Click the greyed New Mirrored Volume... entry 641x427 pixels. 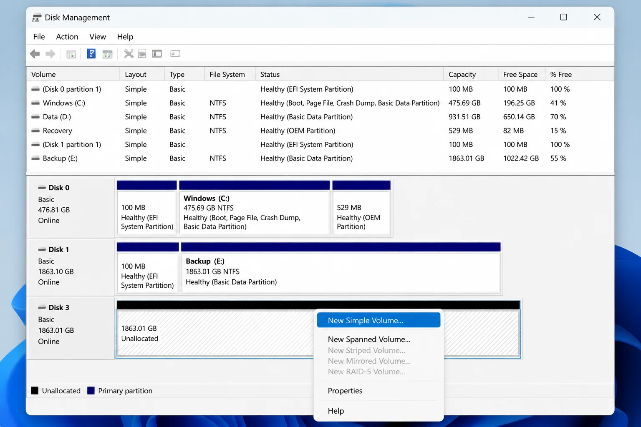click(x=379, y=361)
